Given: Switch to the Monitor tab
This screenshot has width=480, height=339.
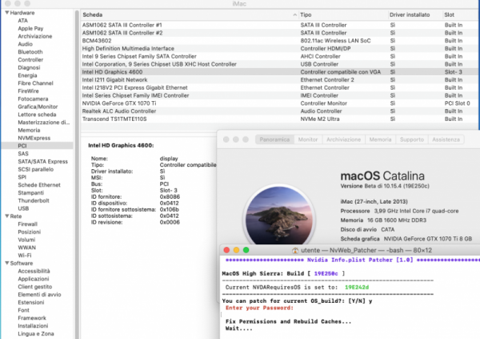Looking at the screenshot, I should pyautogui.click(x=307, y=139).
